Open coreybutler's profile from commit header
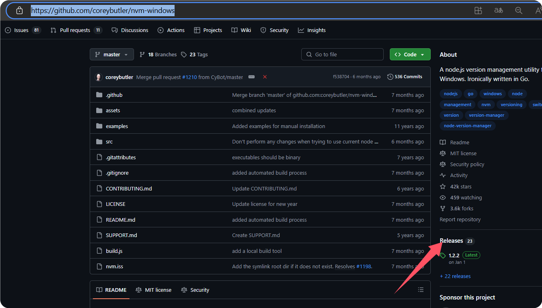This screenshot has width=542, height=308. click(119, 77)
